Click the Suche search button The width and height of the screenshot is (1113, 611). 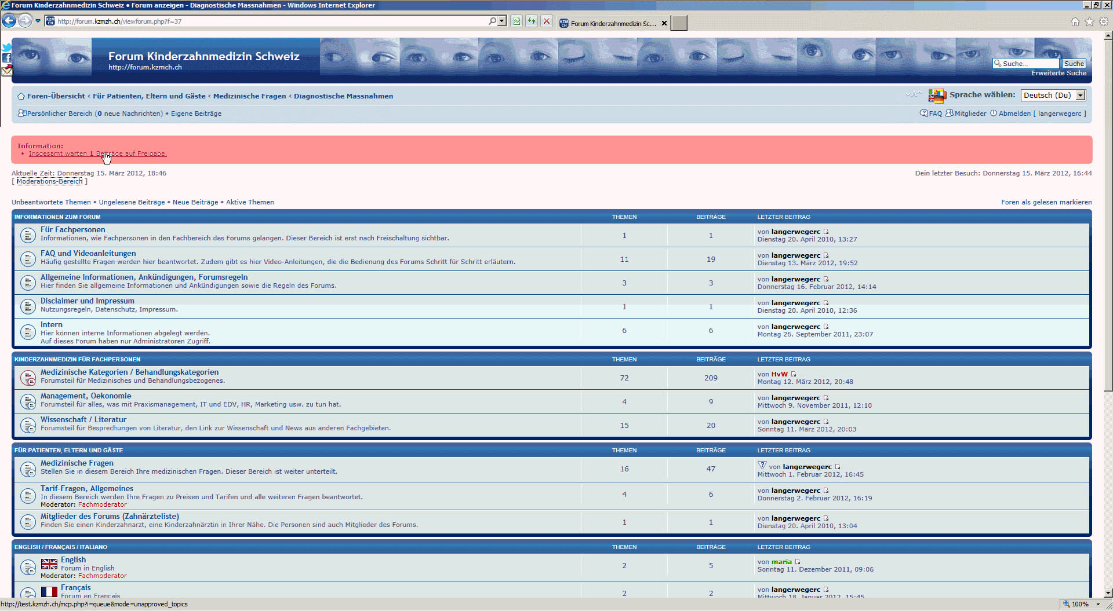1074,64
